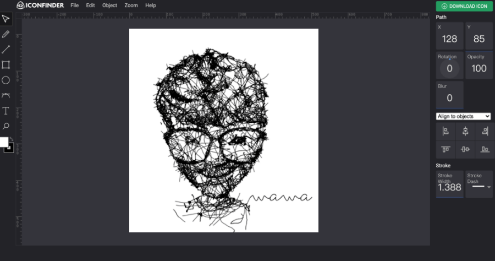Select the Ellipse tool
This screenshot has height=261, width=495.
click(x=5, y=80)
